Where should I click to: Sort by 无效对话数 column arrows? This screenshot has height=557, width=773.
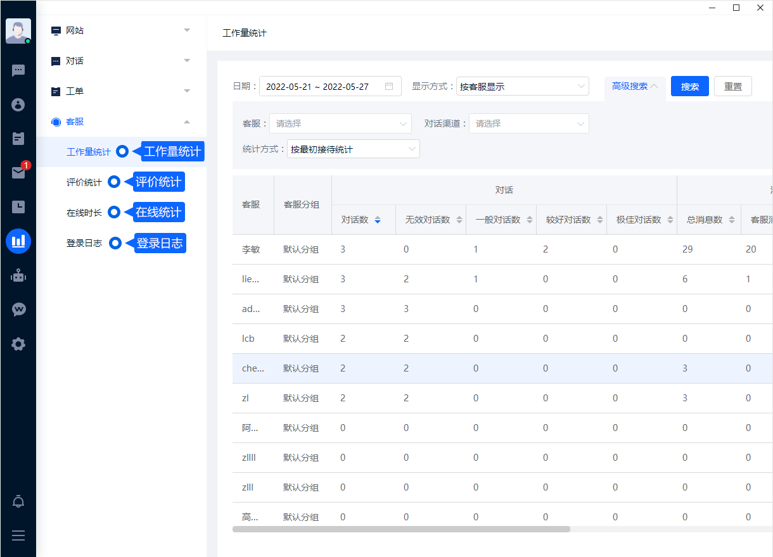(459, 220)
